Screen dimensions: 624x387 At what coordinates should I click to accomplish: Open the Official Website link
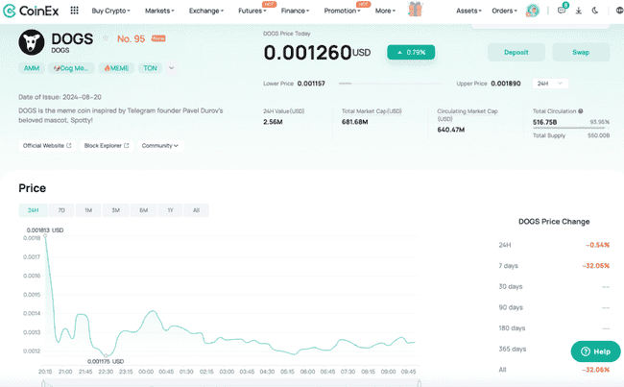point(47,146)
